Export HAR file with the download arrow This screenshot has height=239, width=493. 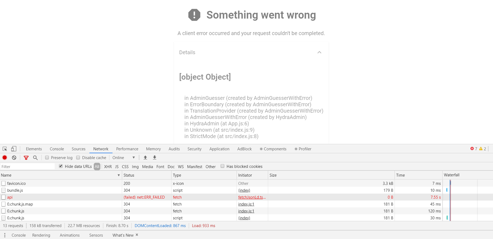pos(155,157)
